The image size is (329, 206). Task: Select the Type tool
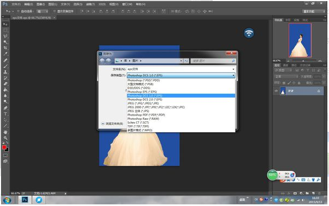coord(5,114)
